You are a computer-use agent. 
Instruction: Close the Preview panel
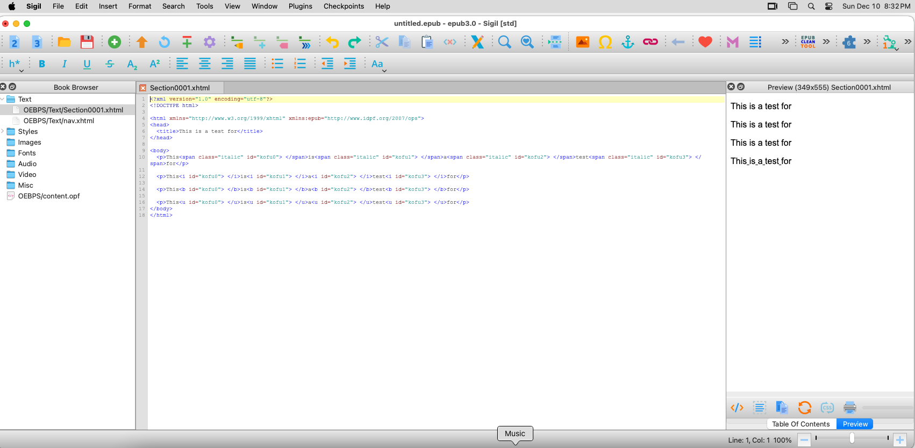coord(731,87)
